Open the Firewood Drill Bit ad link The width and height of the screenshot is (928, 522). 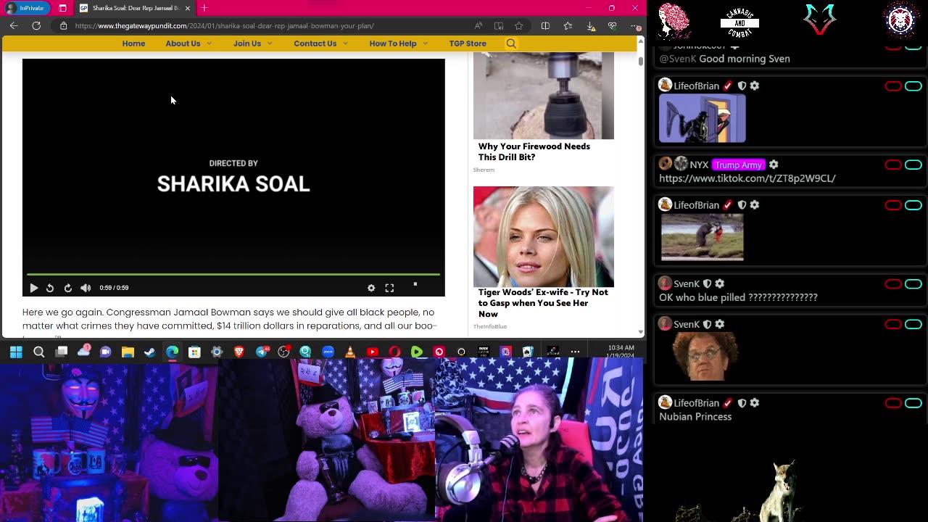point(534,152)
